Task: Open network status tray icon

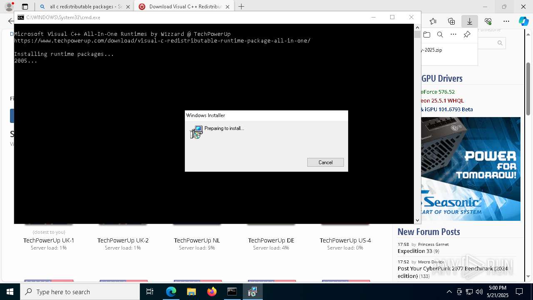Action: tap(469, 292)
